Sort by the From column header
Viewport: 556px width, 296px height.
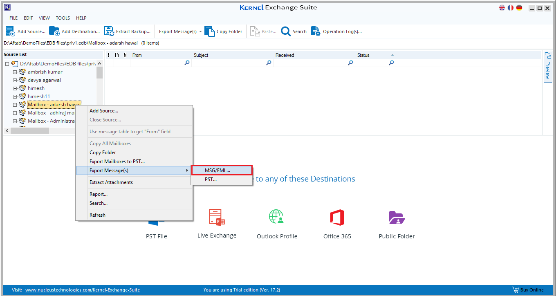161,55
